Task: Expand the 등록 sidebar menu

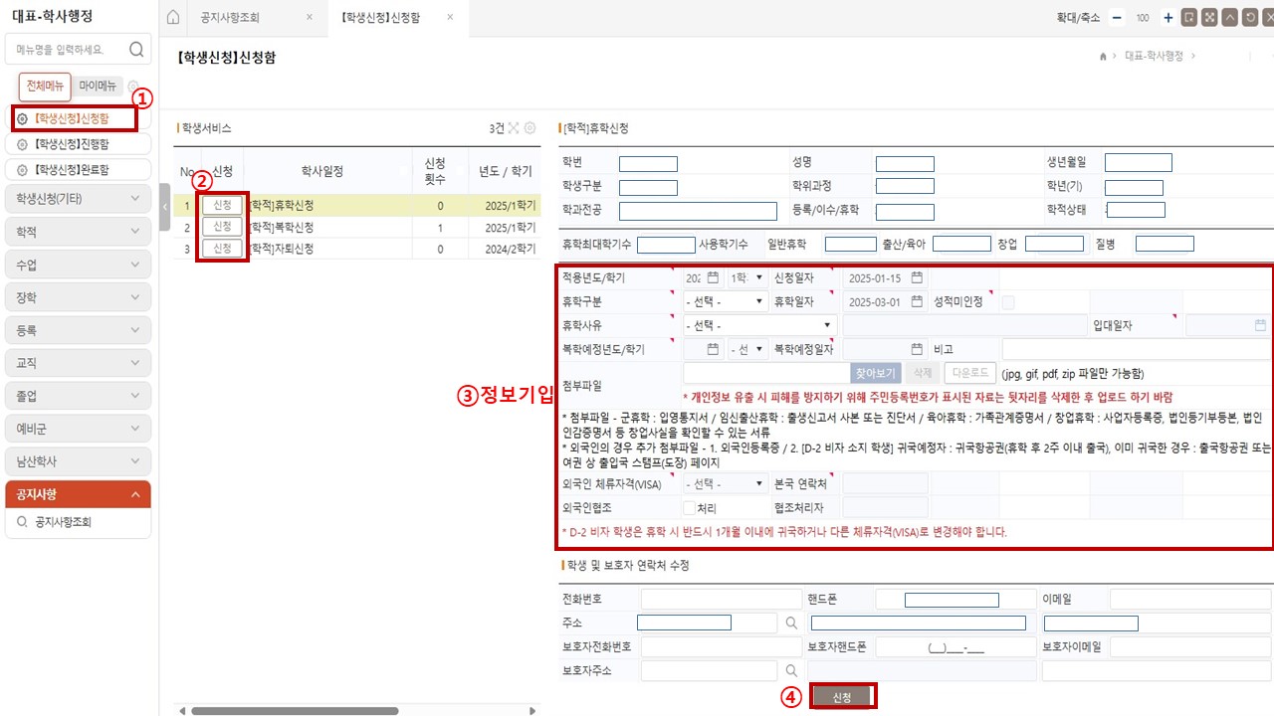Action: pyautogui.click(x=78, y=330)
